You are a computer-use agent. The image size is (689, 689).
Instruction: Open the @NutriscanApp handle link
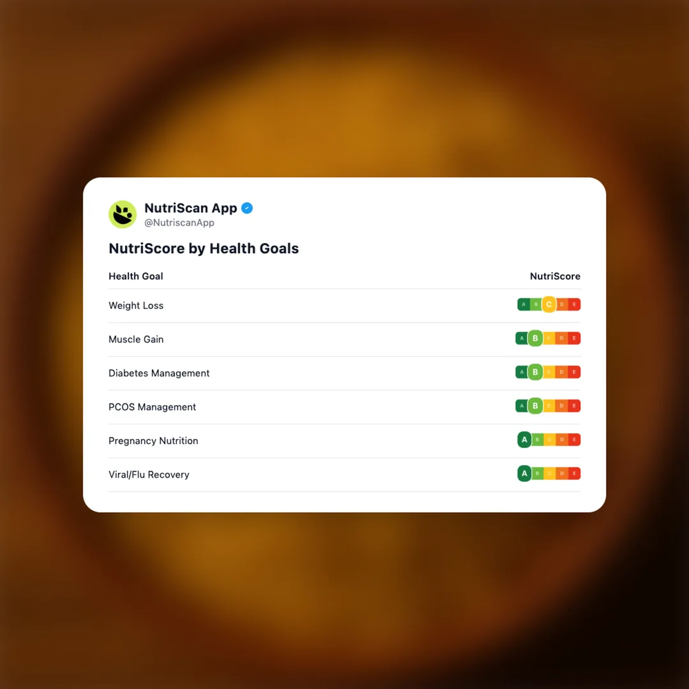pos(179,223)
